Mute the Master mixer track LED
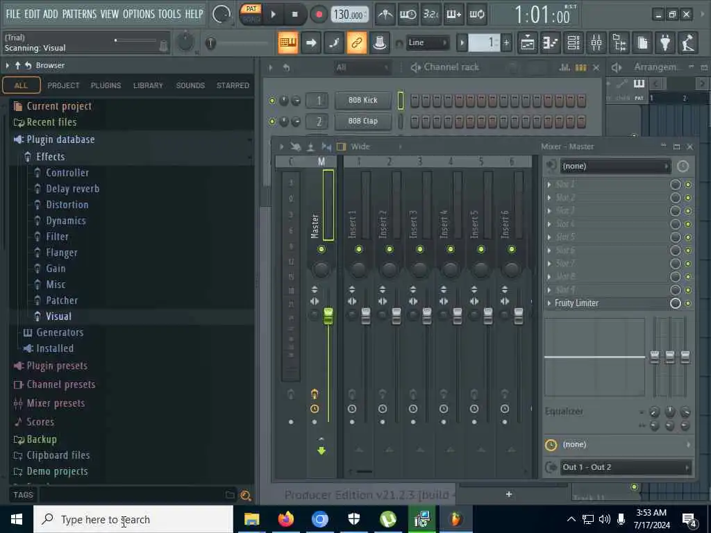Viewport: 711px width, 533px height. coord(321,249)
